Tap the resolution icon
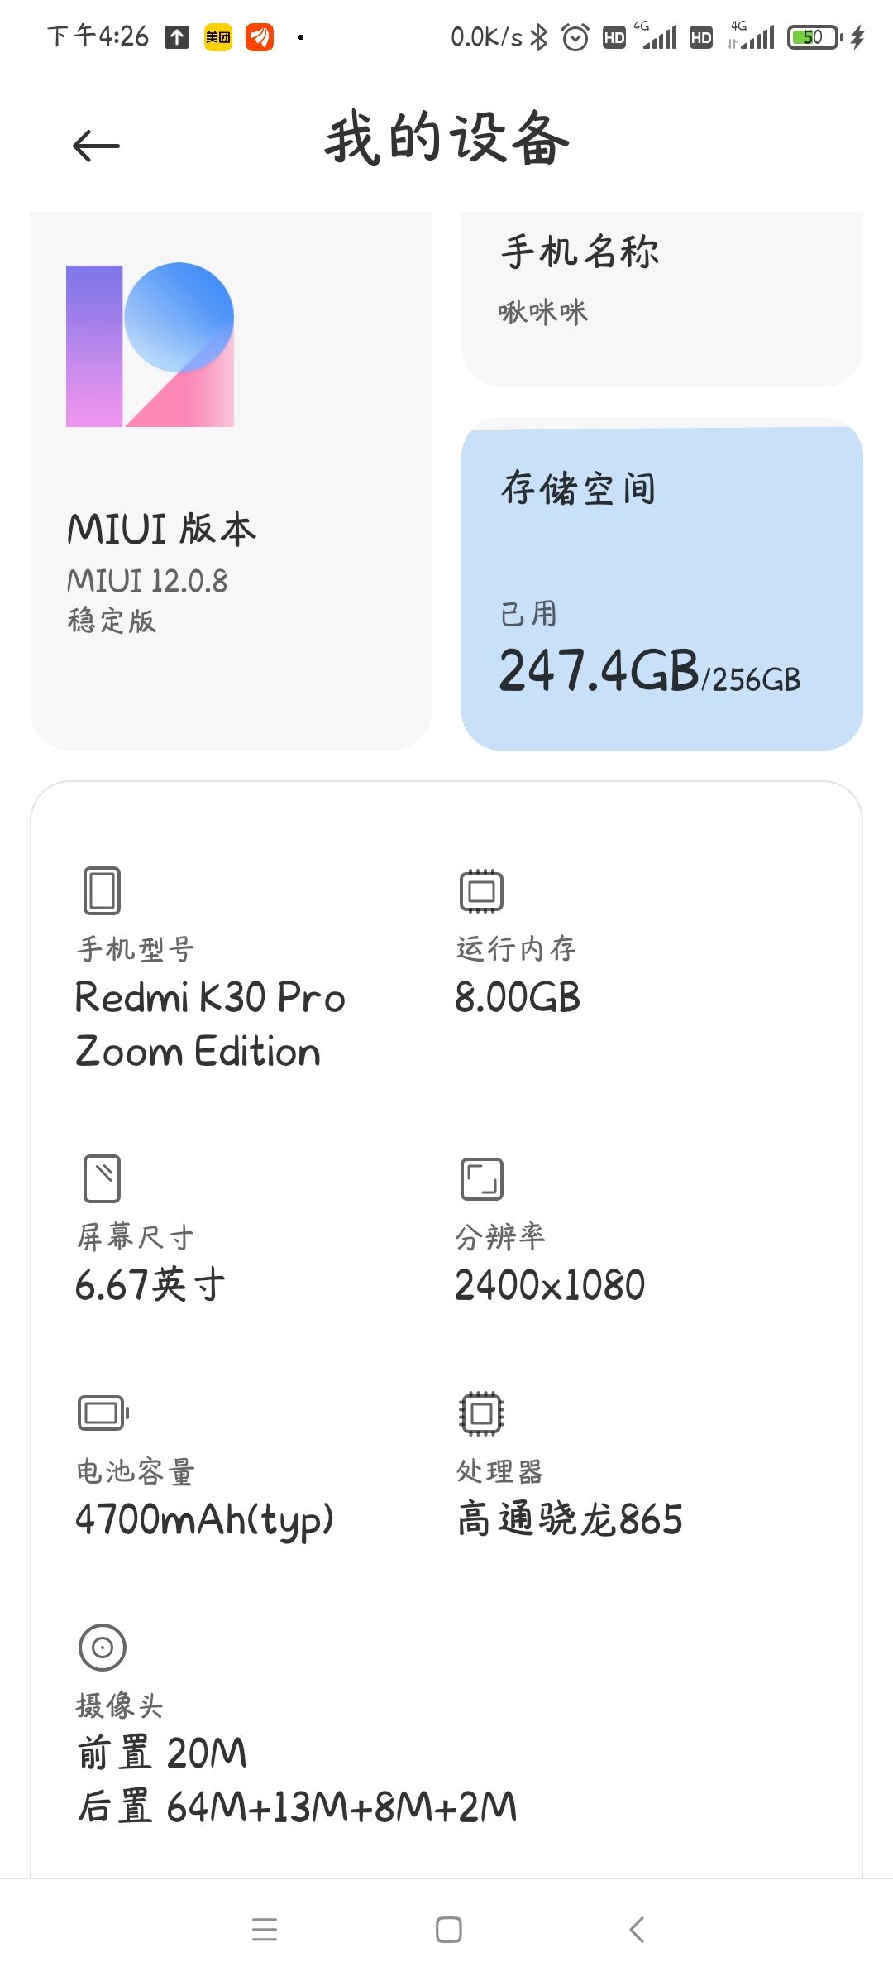 click(481, 1178)
